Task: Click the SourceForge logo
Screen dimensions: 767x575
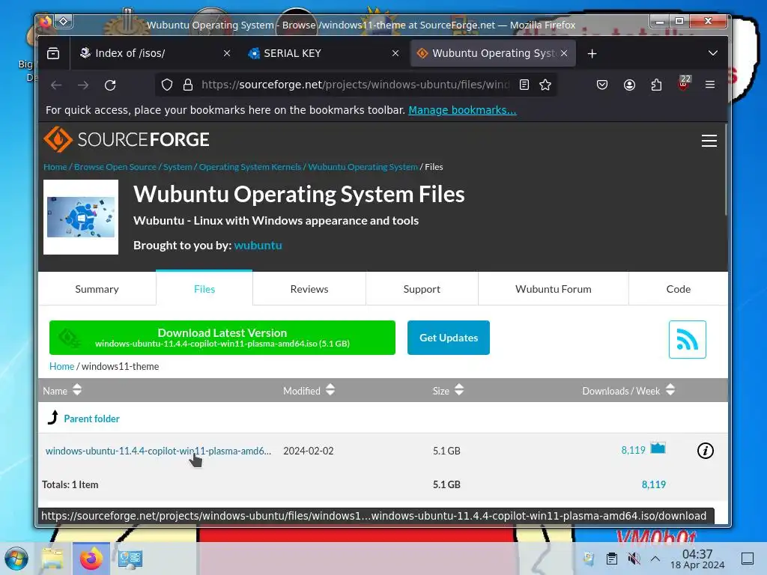Action: 127,139
